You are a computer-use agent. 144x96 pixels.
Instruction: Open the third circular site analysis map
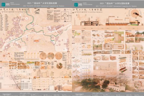point(59,56)
